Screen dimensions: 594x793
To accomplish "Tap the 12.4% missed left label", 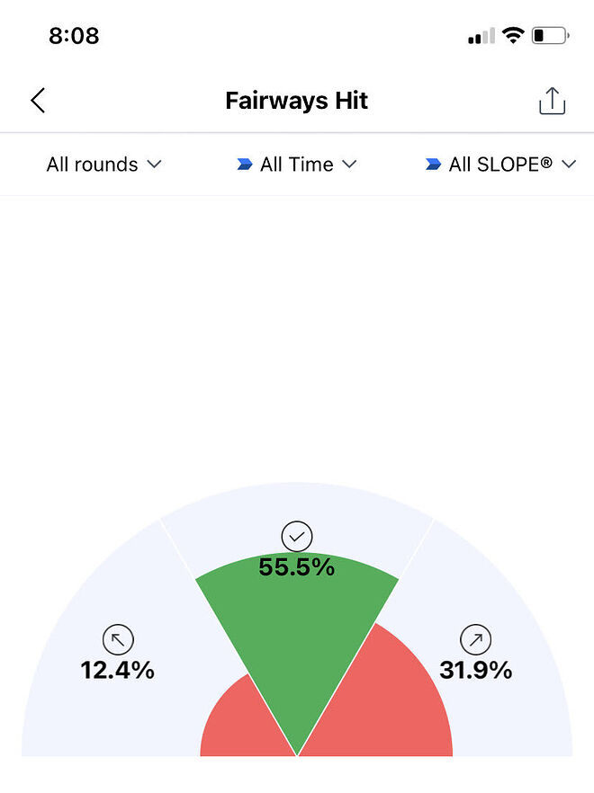I will [x=118, y=670].
